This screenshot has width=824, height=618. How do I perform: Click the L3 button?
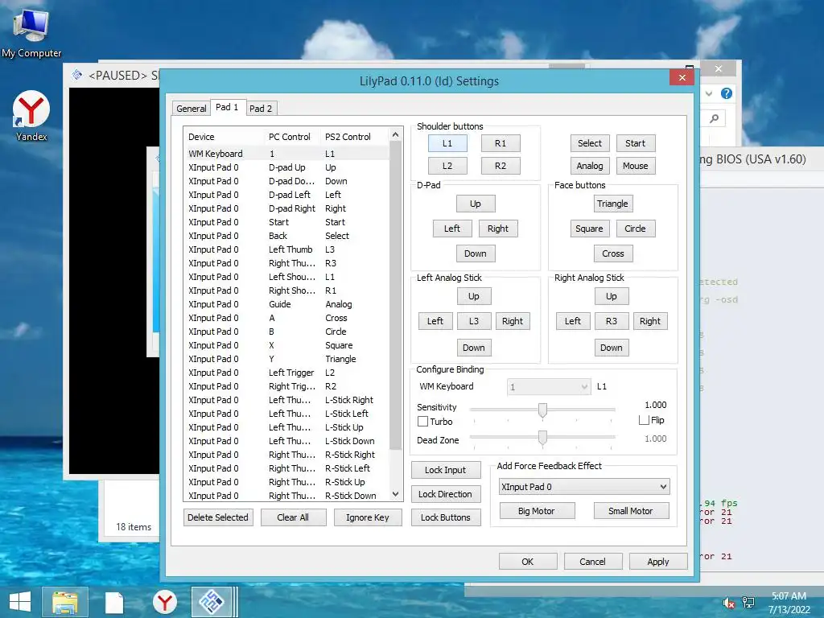473,320
